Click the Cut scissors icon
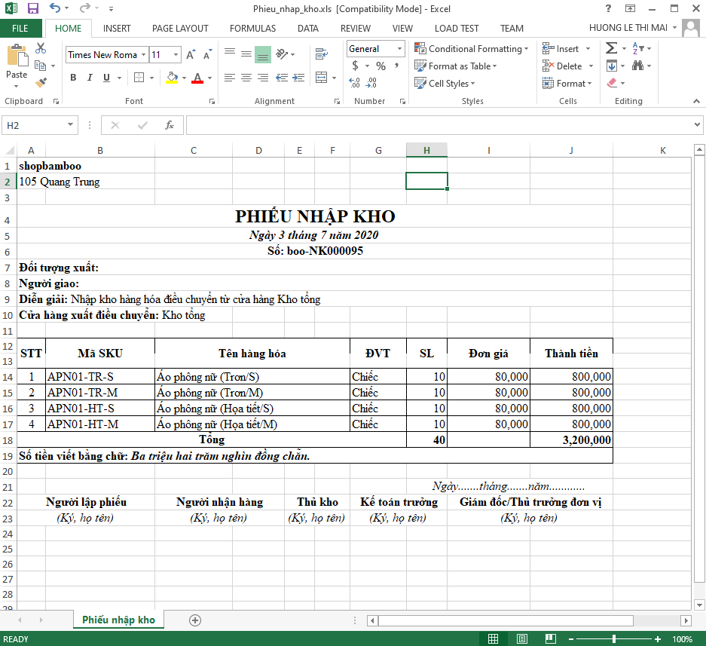706x646 pixels. pyautogui.click(x=41, y=47)
